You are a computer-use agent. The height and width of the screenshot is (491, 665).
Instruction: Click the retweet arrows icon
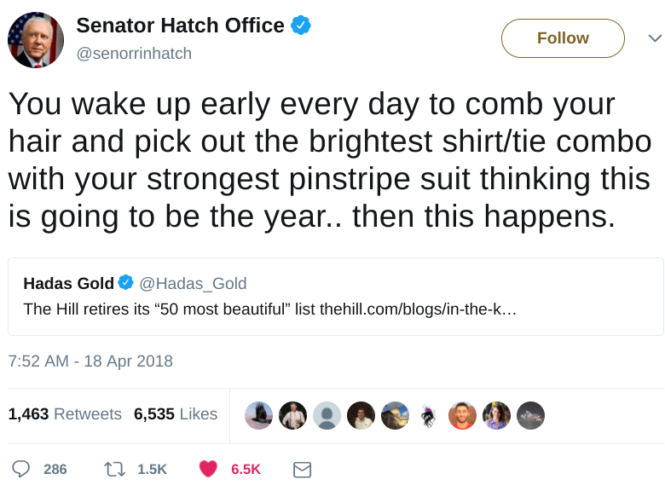pyautogui.click(x=114, y=470)
